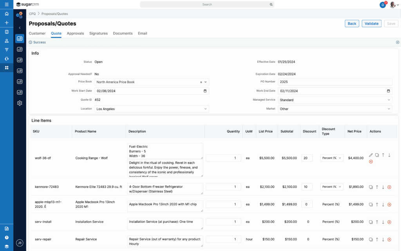Open the notifications bell
Image resolution: width=401 pixels, height=251 pixels.
(383, 5)
